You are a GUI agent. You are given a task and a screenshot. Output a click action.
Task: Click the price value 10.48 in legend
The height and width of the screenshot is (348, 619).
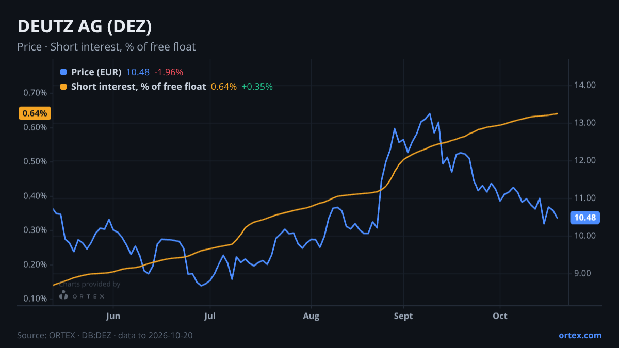tap(138, 72)
